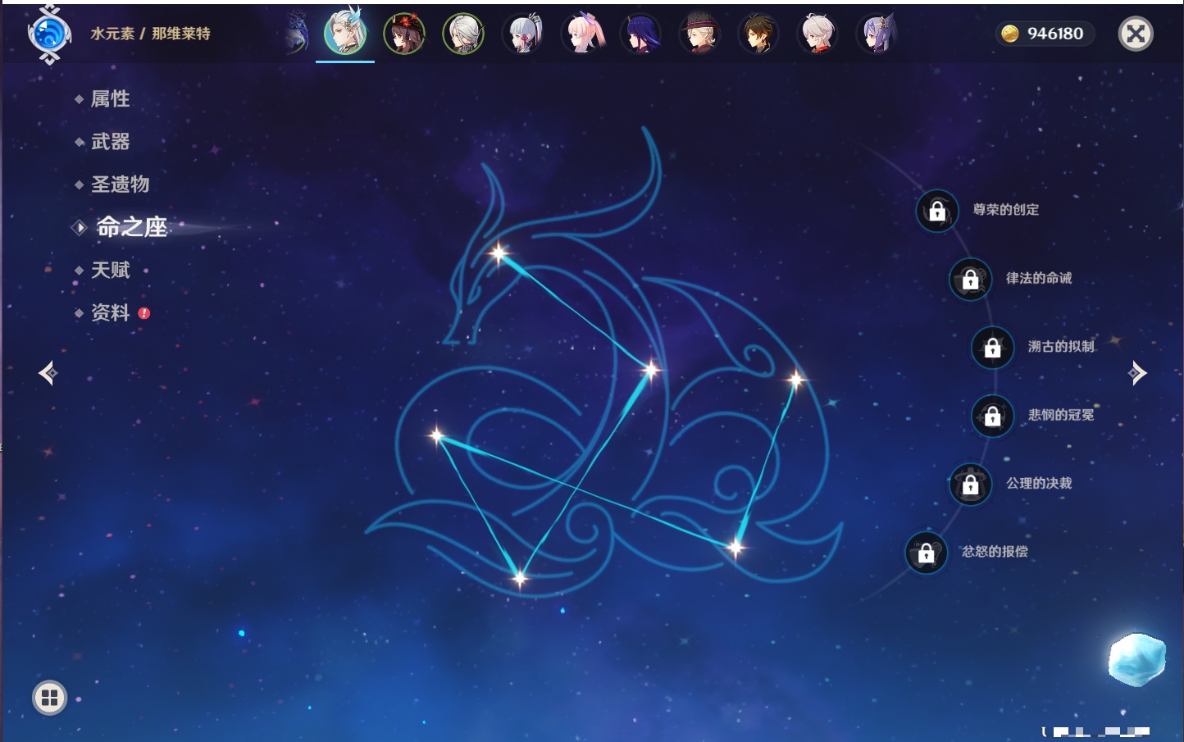Go to previous character with left arrow
This screenshot has height=742, width=1184.
point(48,373)
